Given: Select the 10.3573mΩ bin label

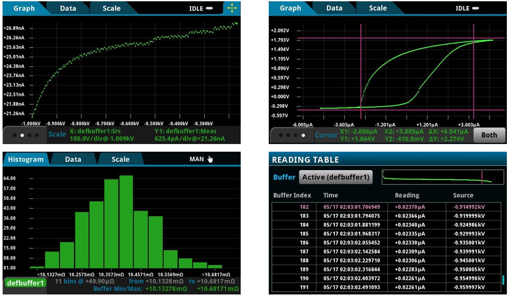Looking at the screenshot, I should coord(111,274).
